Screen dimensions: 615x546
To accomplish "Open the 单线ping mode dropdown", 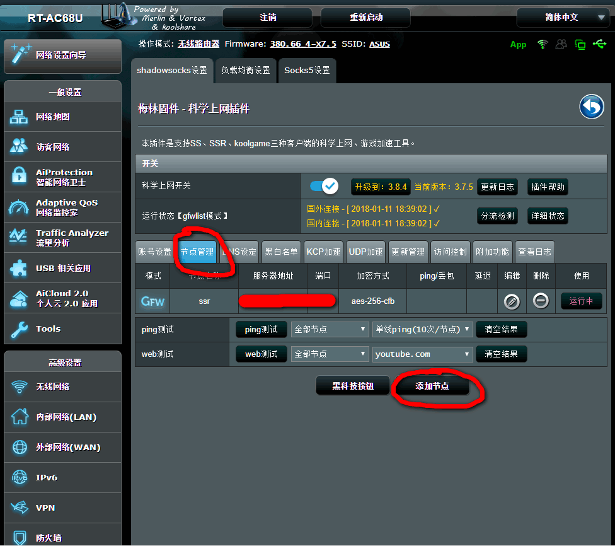I will coord(422,329).
